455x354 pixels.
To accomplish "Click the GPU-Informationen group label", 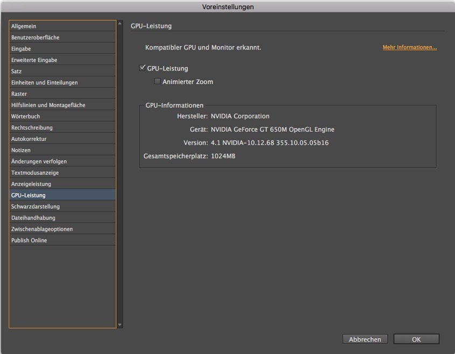I will (174, 105).
